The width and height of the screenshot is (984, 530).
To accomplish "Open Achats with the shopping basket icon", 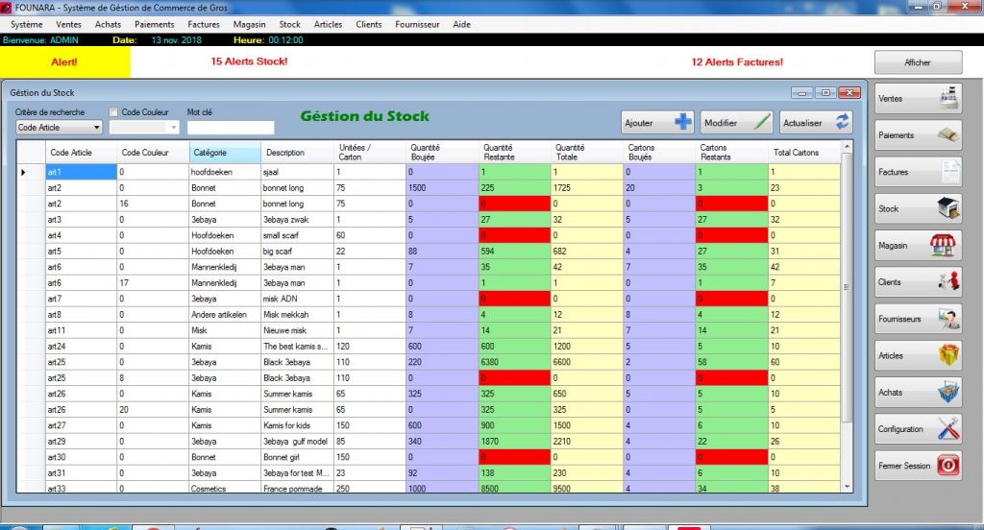I will 947,392.
